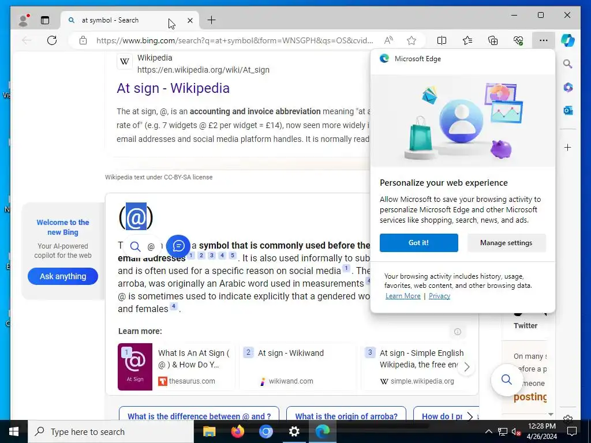This screenshot has height=443, width=591.
Task: Add this page to favorites star
Action: pyautogui.click(x=411, y=40)
